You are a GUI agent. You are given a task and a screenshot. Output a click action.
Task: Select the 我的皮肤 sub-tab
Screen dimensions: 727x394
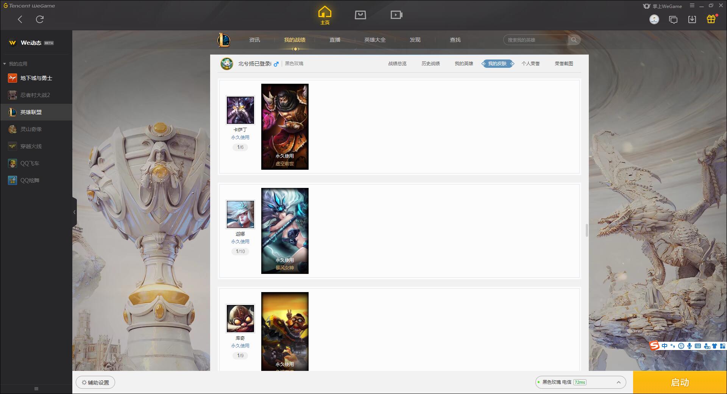[x=498, y=64]
